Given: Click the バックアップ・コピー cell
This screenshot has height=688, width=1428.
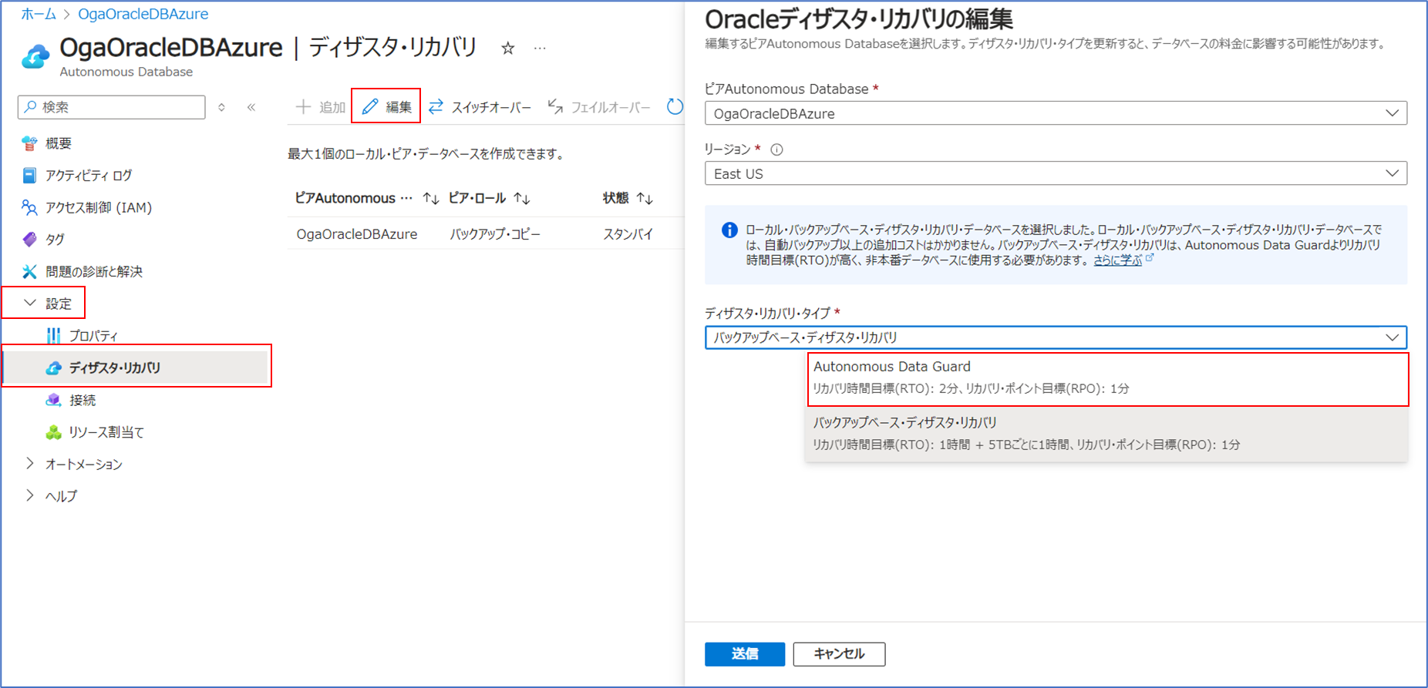Looking at the screenshot, I should coord(495,234).
